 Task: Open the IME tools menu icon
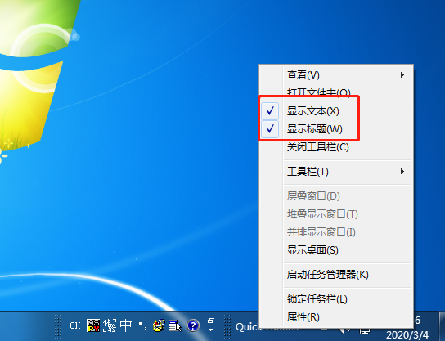(159, 325)
